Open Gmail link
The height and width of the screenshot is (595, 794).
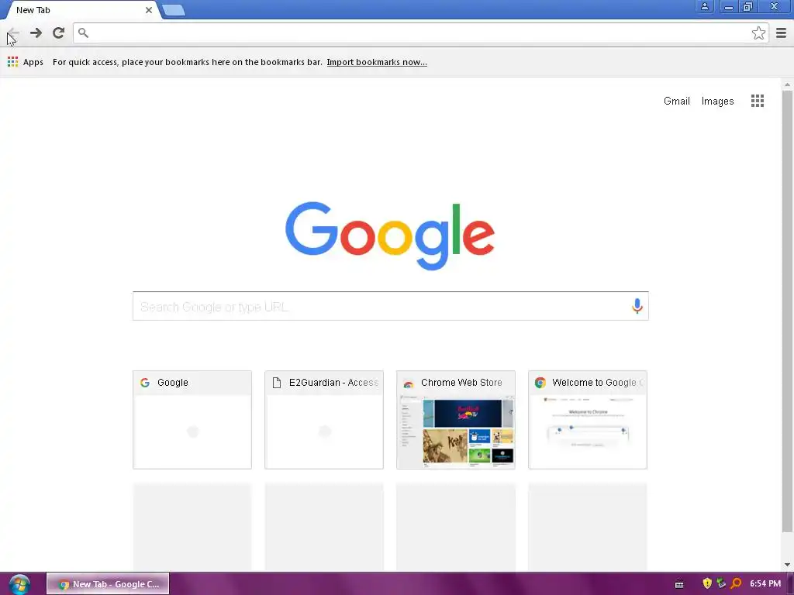[676, 101]
